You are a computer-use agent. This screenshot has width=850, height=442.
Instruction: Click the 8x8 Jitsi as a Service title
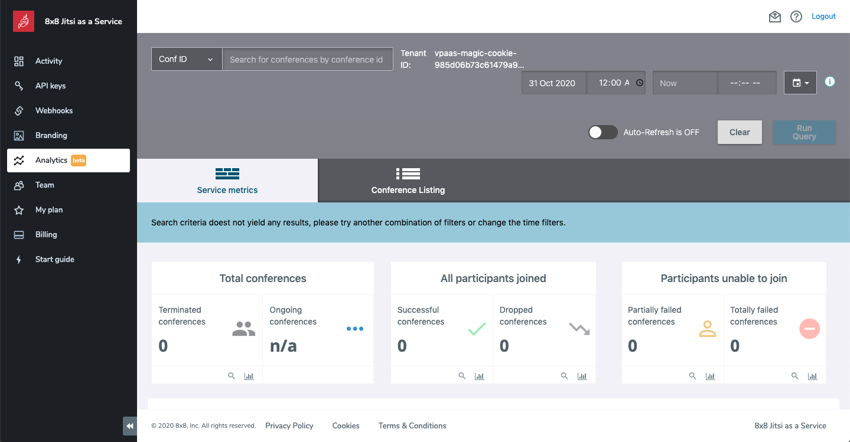click(x=83, y=21)
